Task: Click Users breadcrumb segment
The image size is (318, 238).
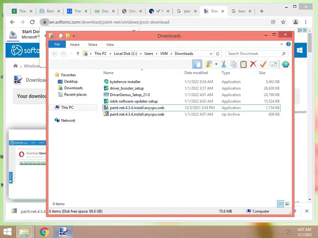Action: point(149,54)
